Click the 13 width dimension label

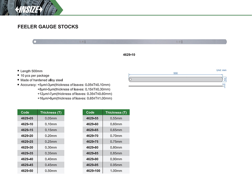tap(225, 79)
